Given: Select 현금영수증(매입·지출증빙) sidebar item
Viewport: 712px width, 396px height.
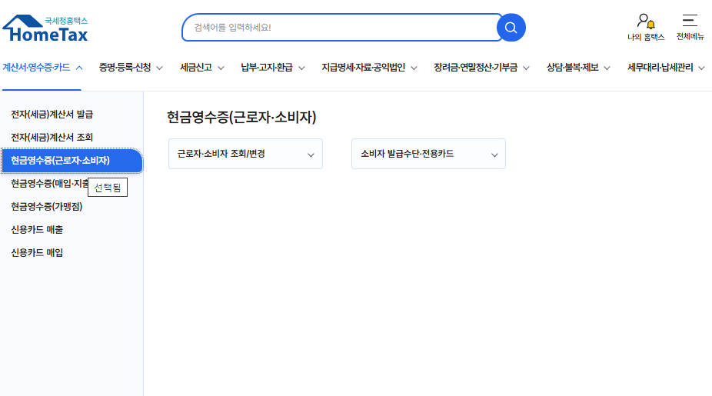Looking at the screenshot, I should tap(49, 184).
